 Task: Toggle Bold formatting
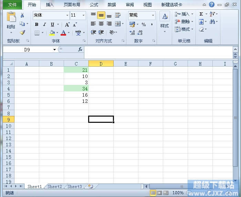36,24
